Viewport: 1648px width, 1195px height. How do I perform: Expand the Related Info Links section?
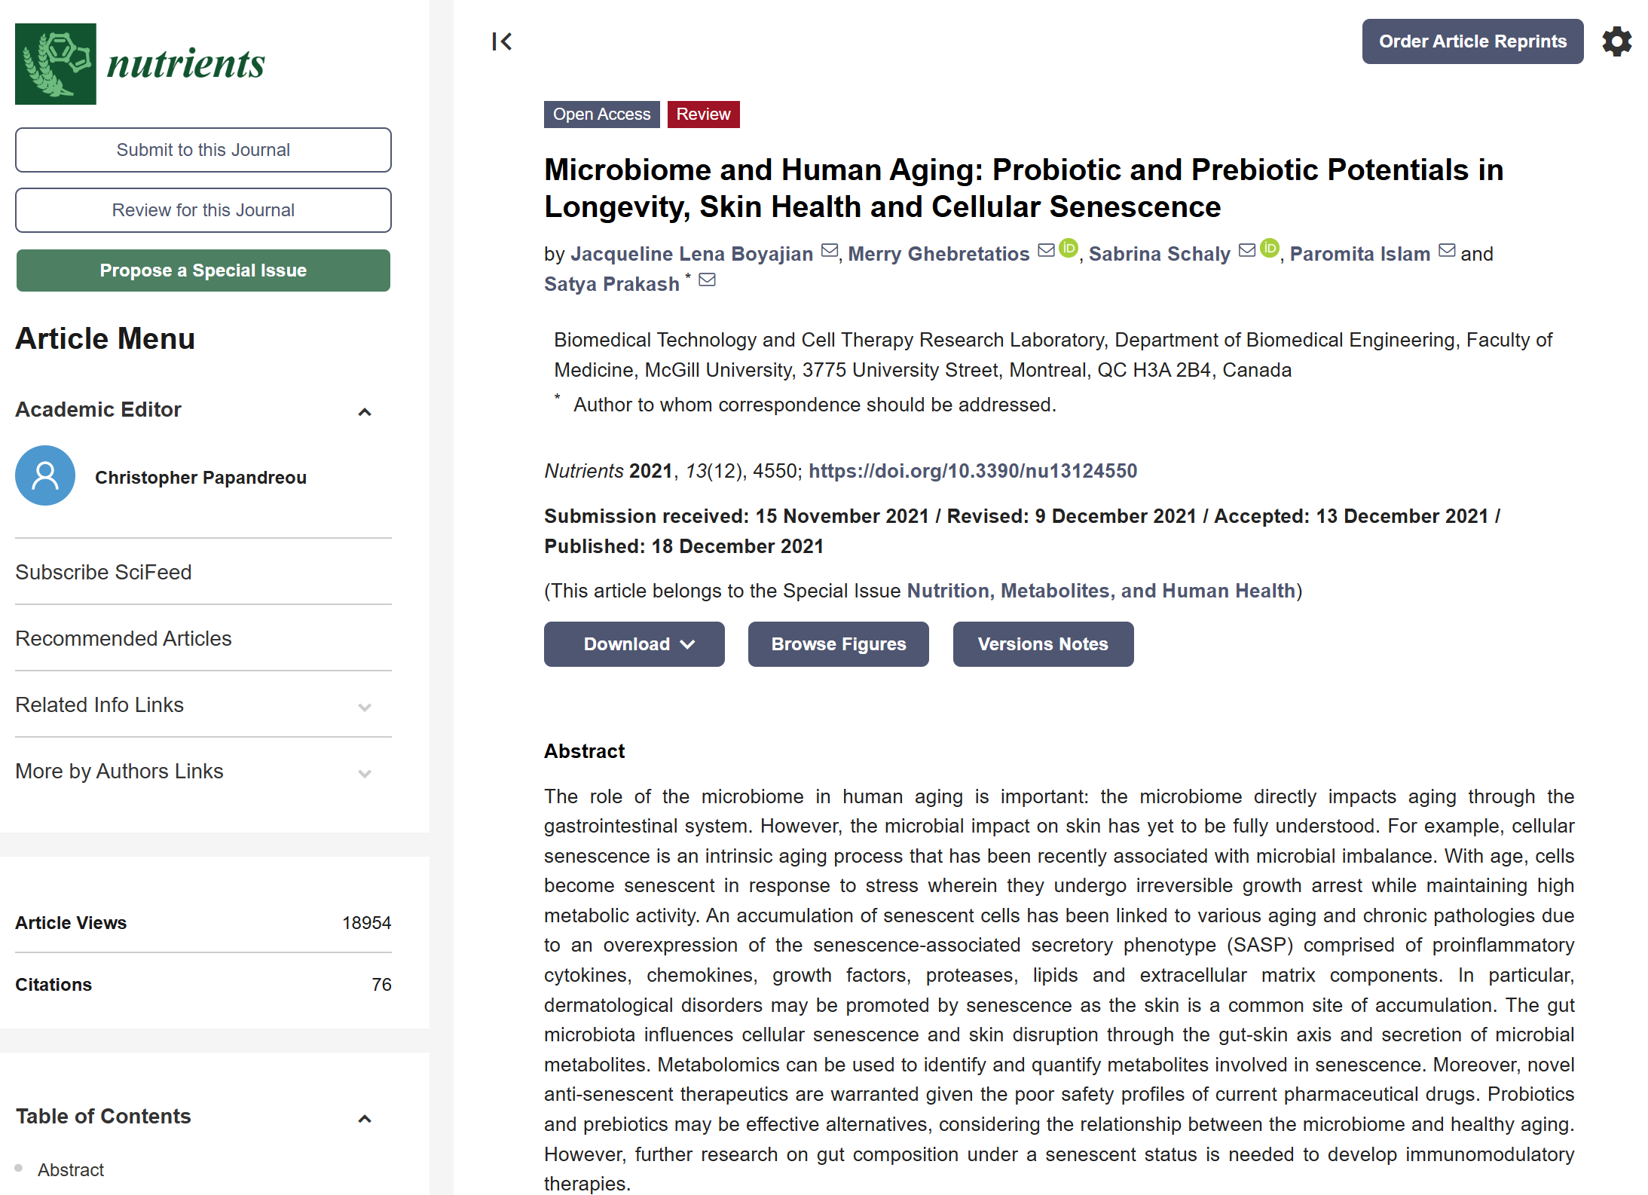pos(365,707)
